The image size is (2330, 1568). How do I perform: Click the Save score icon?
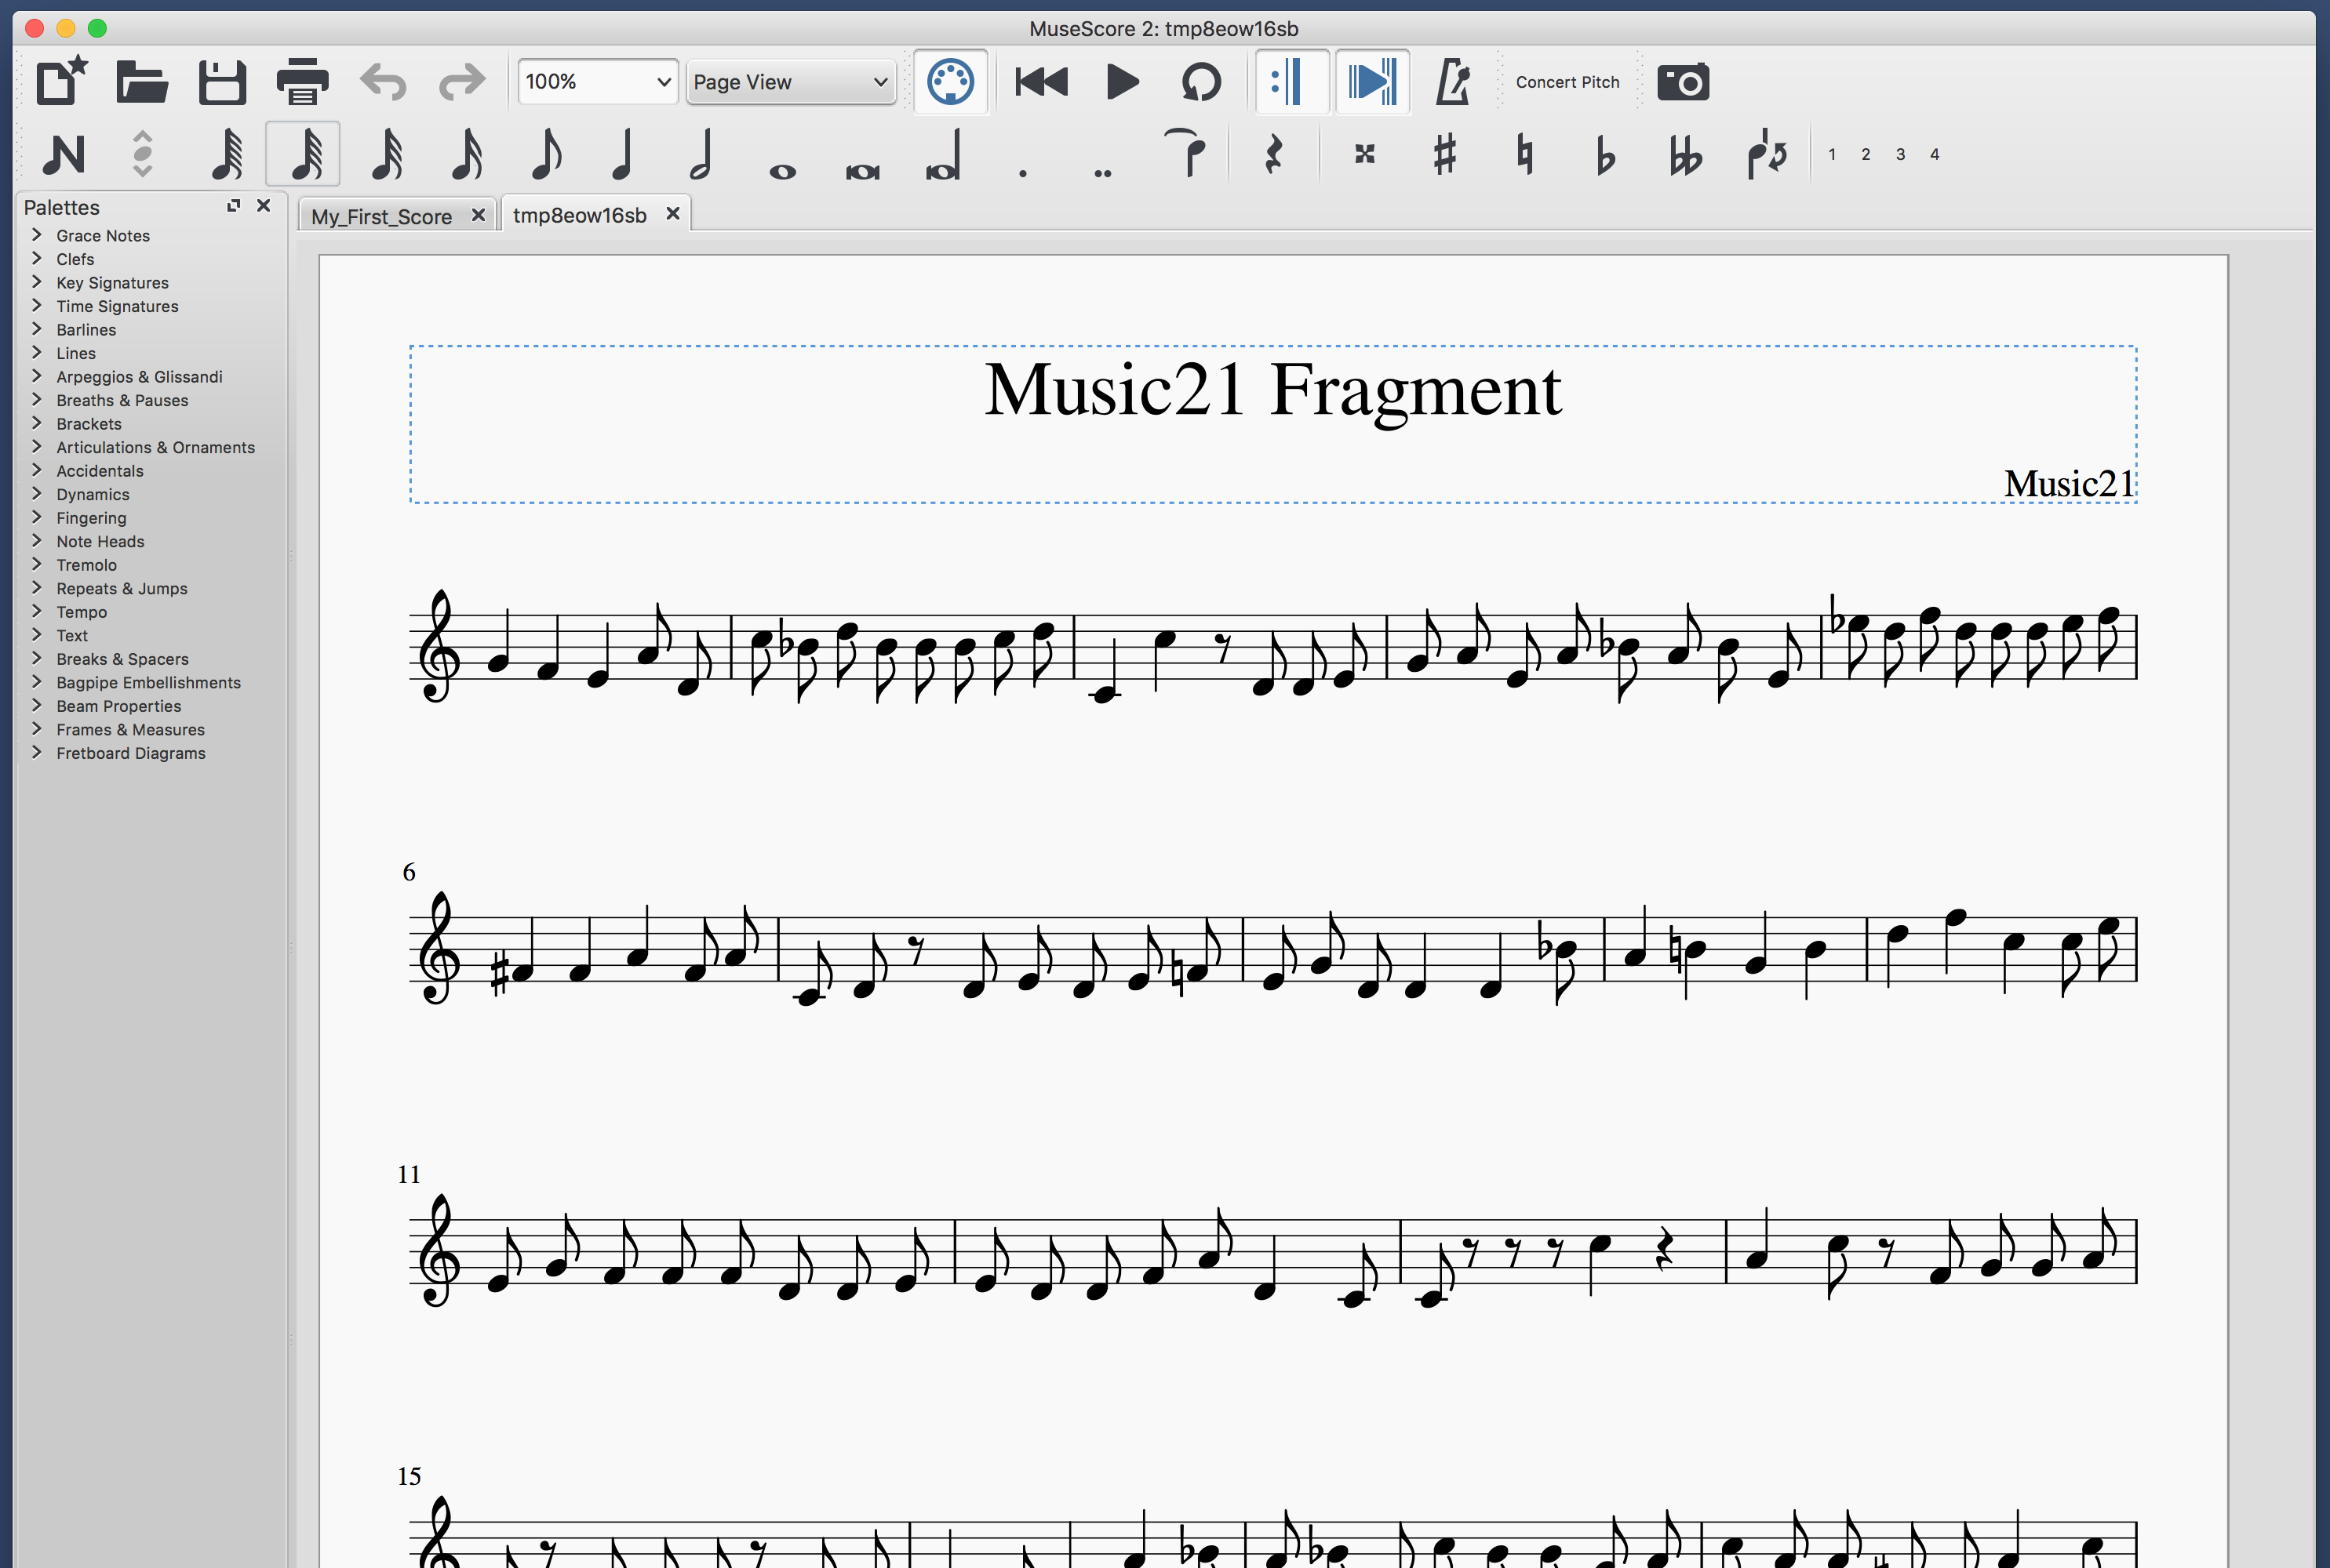click(221, 82)
